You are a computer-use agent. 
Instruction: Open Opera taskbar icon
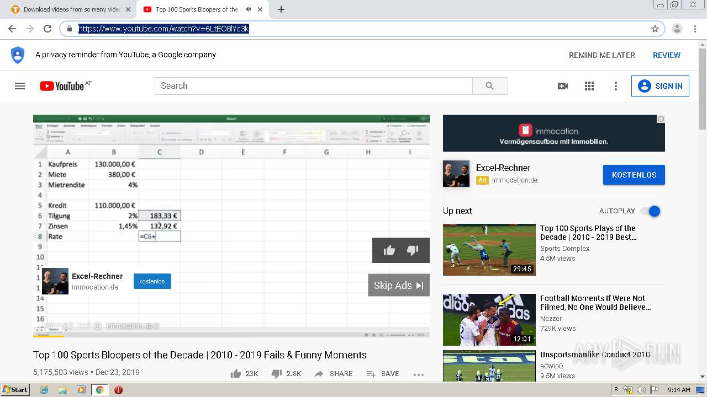118,390
